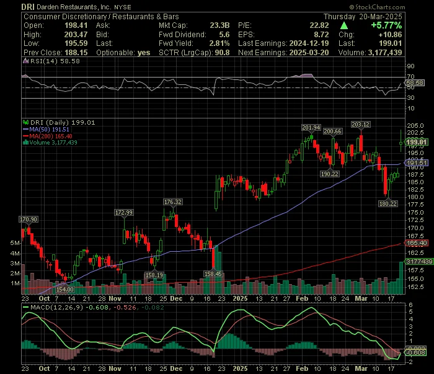Click the 176.32 peak price label
The width and height of the screenshot is (434, 374).
[x=173, y=202]
